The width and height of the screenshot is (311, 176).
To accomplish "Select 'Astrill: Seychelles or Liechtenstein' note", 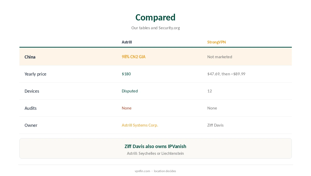I will tap(155, 153).
